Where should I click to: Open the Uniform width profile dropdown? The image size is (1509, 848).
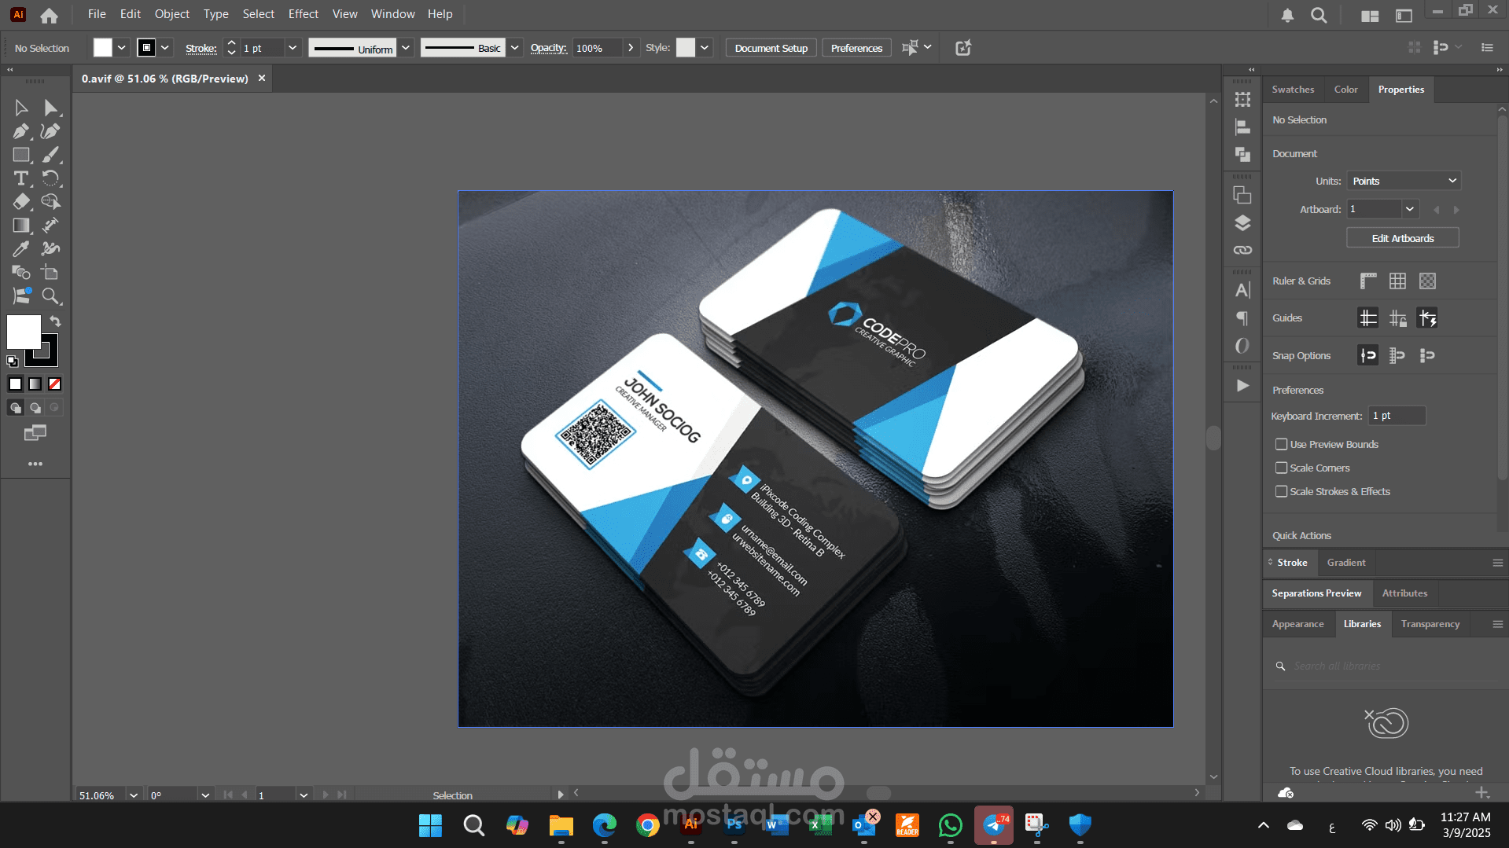click(406, 48)
